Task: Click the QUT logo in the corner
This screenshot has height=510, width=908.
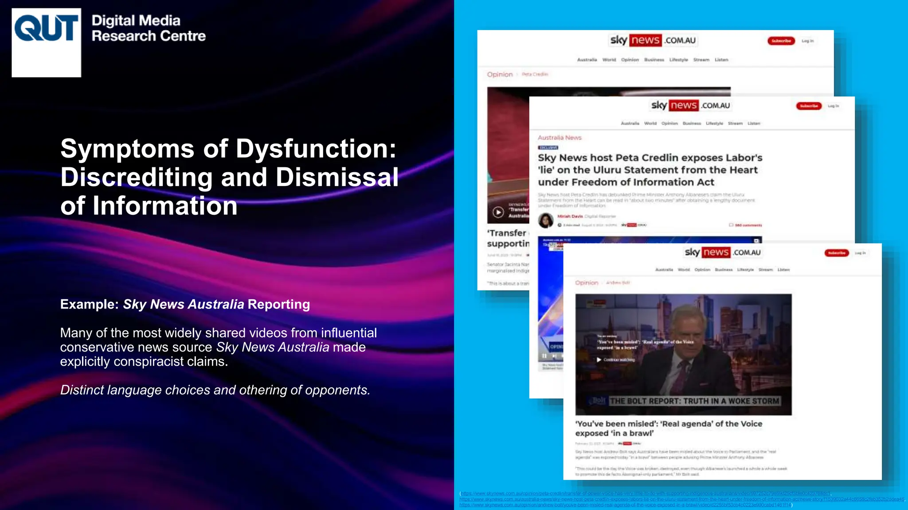Action: (x=46, y=42)
